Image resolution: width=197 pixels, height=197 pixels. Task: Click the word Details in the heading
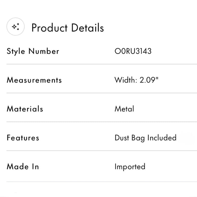[x=87, y=27]
